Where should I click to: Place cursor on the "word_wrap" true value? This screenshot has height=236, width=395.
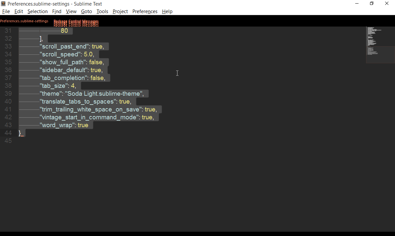pyautogui.click(x=83, y=125)
